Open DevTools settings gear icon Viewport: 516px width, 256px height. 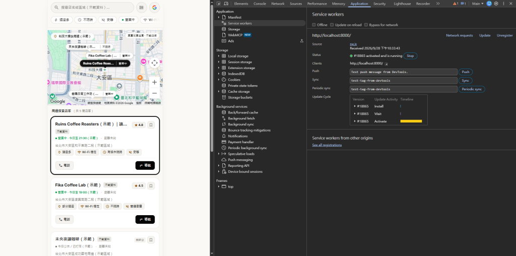[x=496, y=4]
